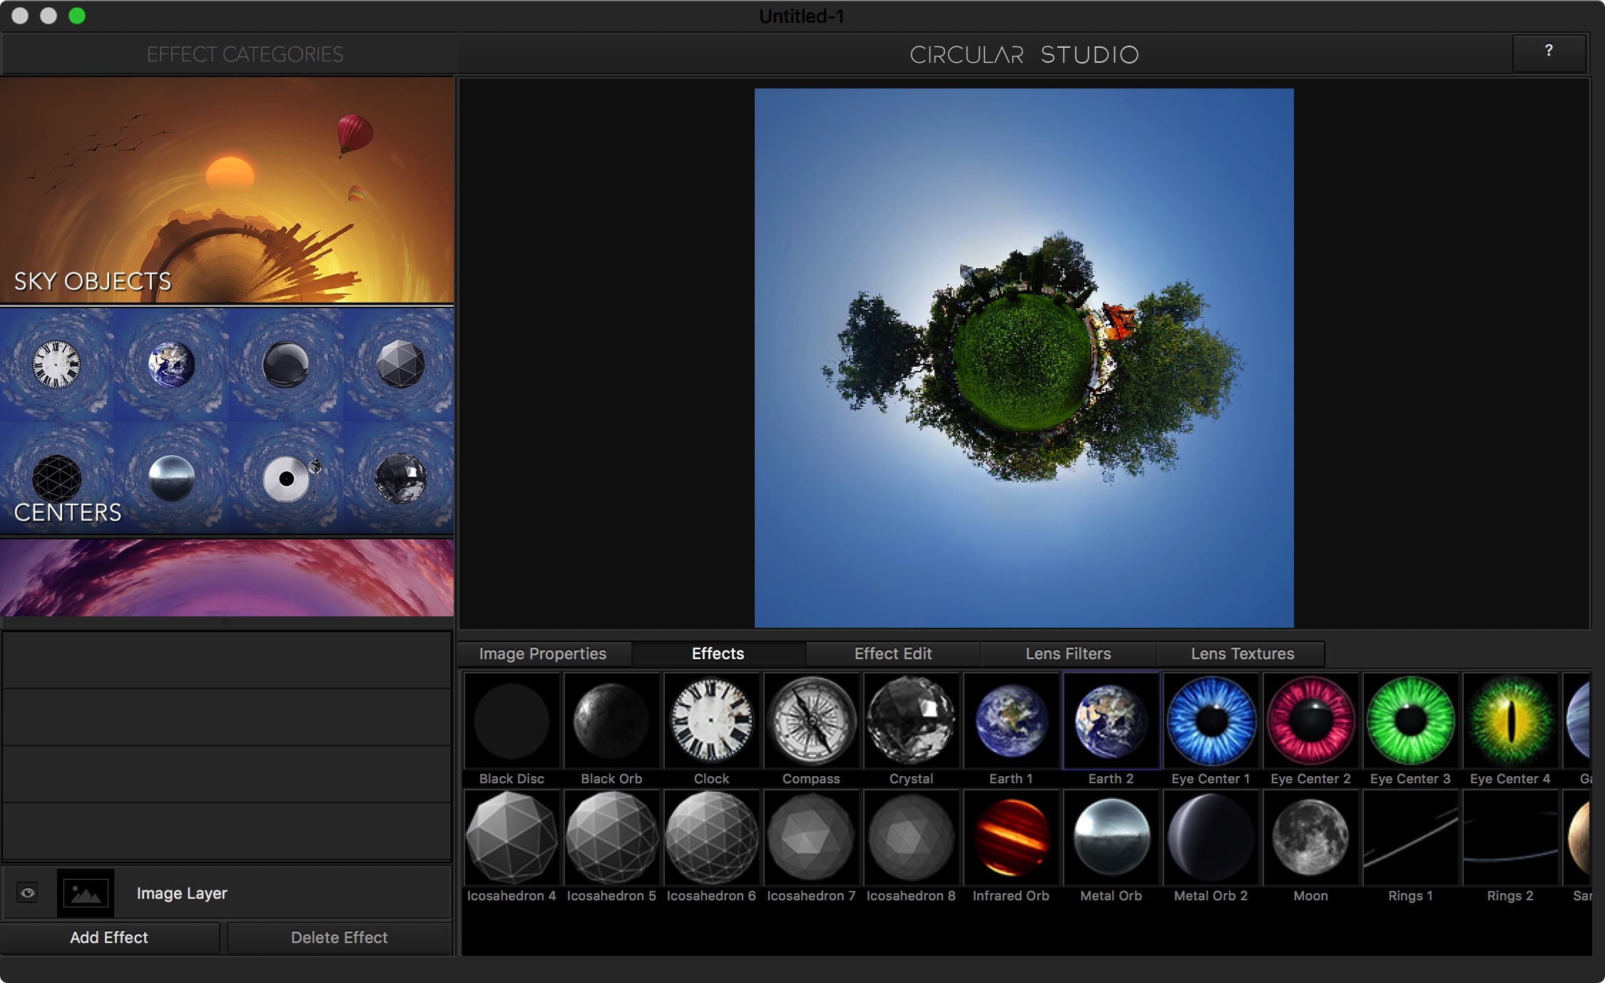The height and width of the screenshot is (983, 1605).
Task: Click the Delete Effect button
Action: click(x=340, y=937)
